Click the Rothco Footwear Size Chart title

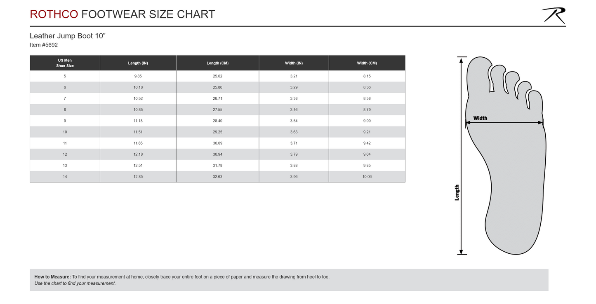[122, 14]
